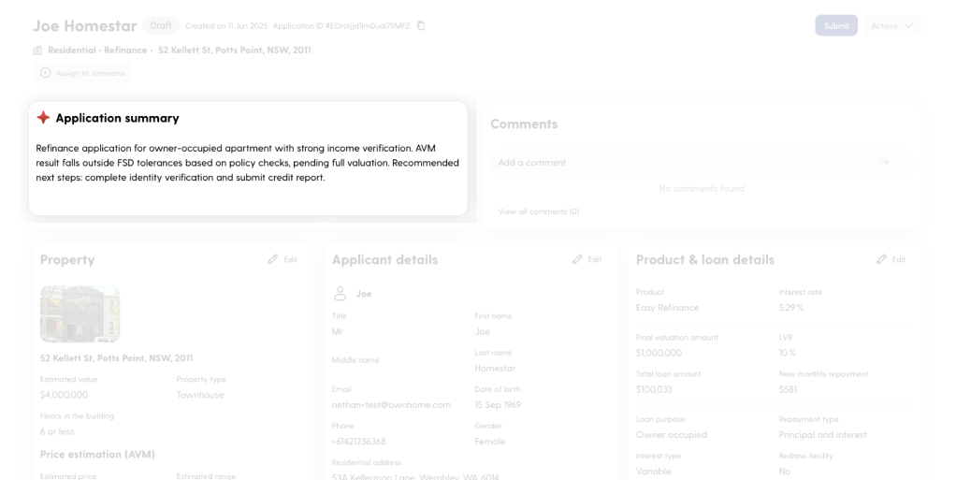The image size is (971, 480).
Task: Click Redraw facility value No
Action: (785, 472)
